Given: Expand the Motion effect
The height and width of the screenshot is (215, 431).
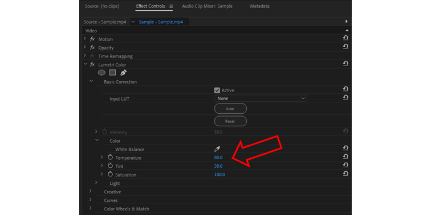Looking at the screenshot, I should tap(85, 39).
